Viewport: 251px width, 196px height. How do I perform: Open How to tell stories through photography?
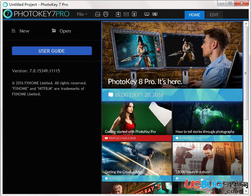207,118
